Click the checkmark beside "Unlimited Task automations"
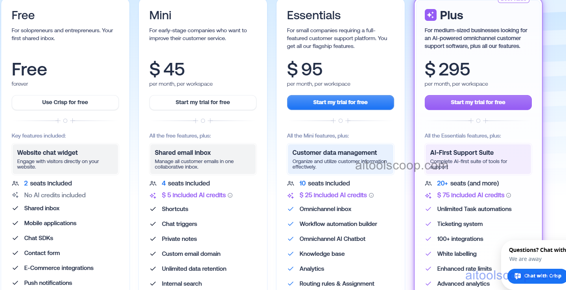 click(x=428, y=209)
